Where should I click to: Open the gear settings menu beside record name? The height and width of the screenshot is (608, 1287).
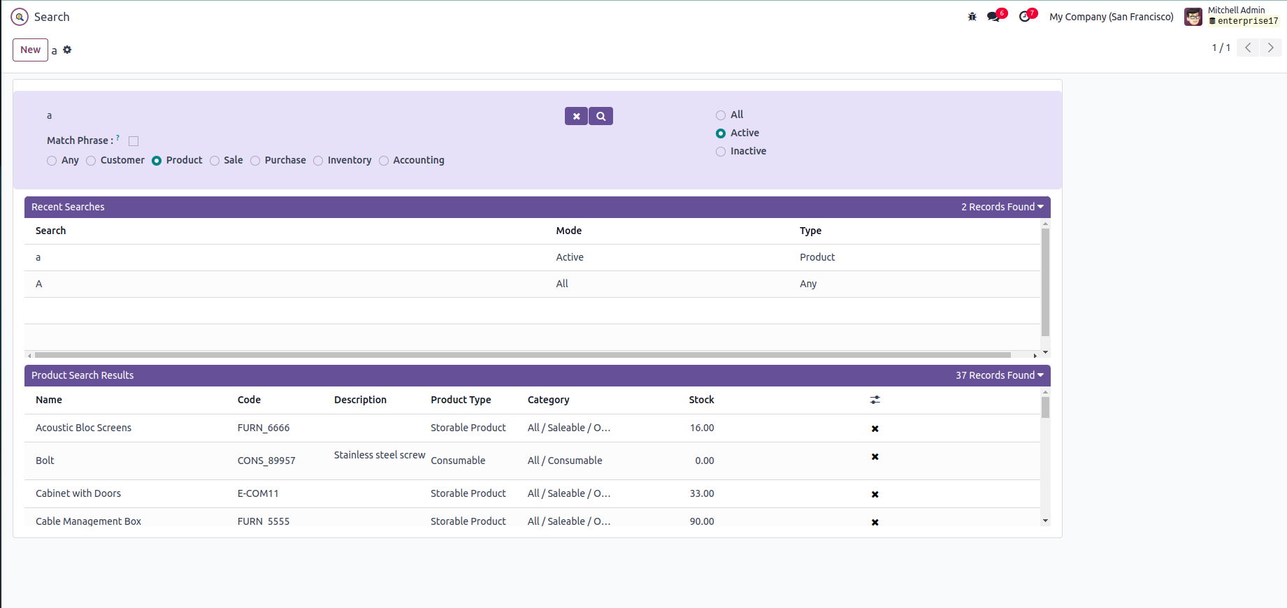click(67, 50)
